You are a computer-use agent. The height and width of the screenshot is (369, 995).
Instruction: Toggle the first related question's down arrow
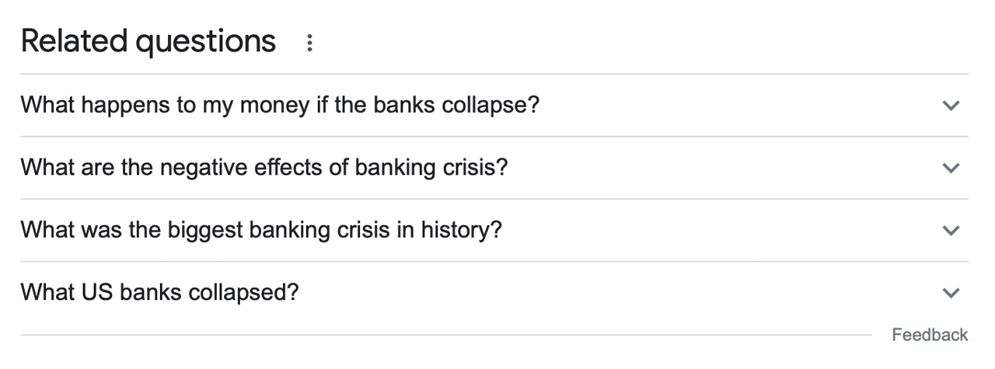[x=951, y=106]
